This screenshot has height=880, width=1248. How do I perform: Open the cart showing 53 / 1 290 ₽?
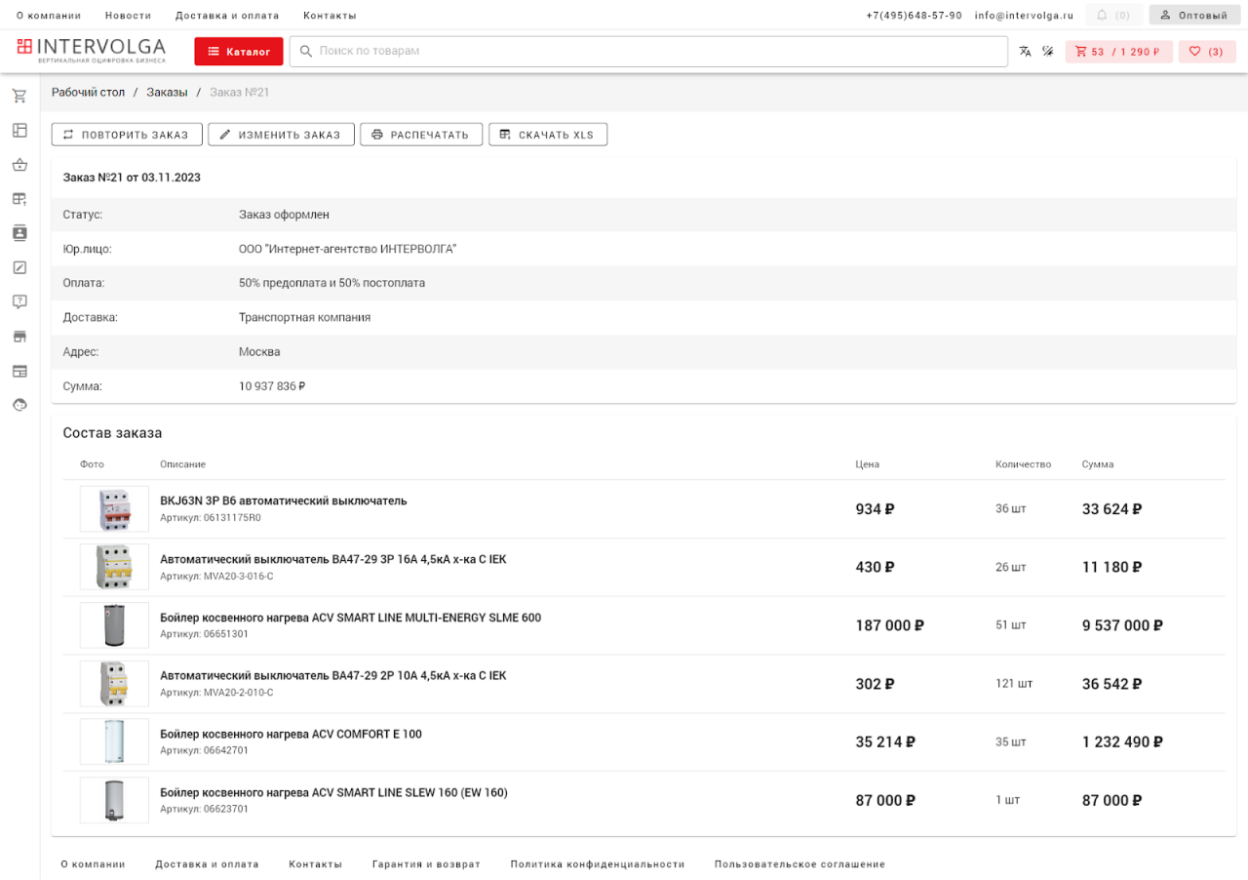click(1118, 52)
